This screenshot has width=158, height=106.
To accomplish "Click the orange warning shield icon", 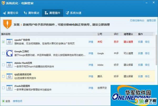I will pyautogui.click(x=7, y=24).
